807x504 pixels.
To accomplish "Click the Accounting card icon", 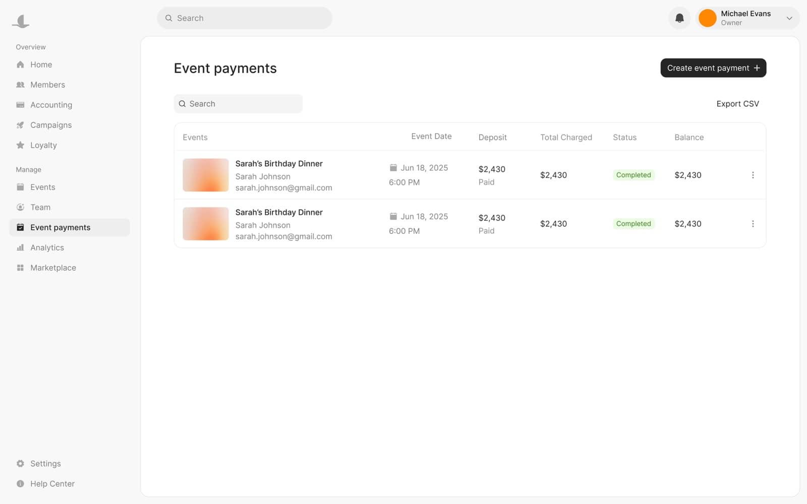I will tap(20, 105).
